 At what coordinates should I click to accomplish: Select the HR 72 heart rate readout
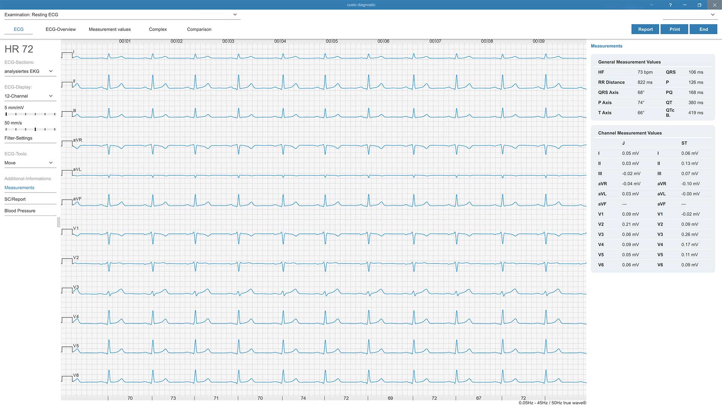19,49
